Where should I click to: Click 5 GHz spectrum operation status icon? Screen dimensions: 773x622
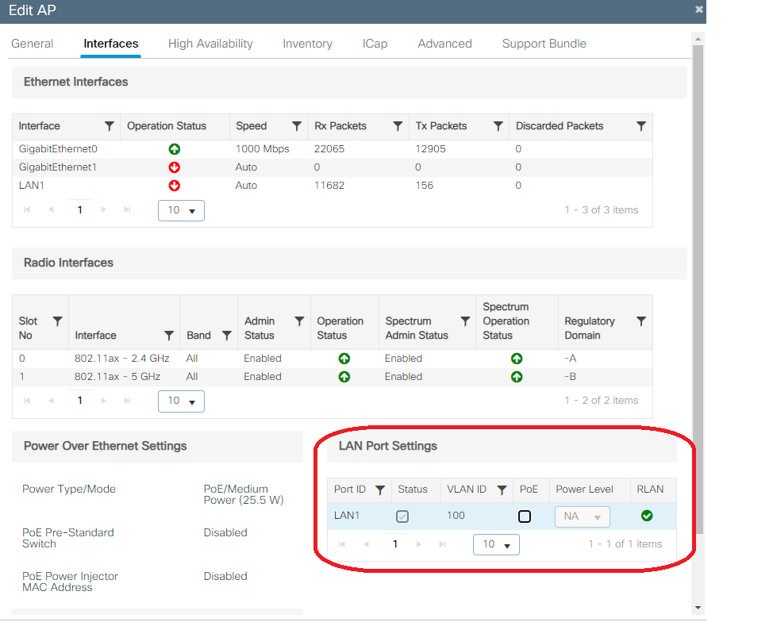point(516,377)
